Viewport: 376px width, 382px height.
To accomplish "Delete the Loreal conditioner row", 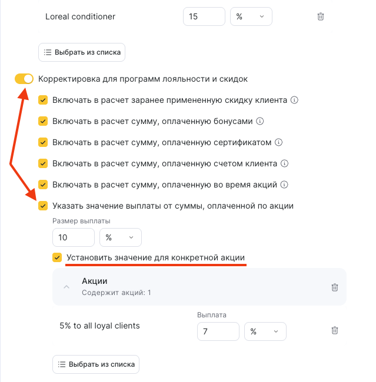I will pyautogui.click(x=321, y=16).
